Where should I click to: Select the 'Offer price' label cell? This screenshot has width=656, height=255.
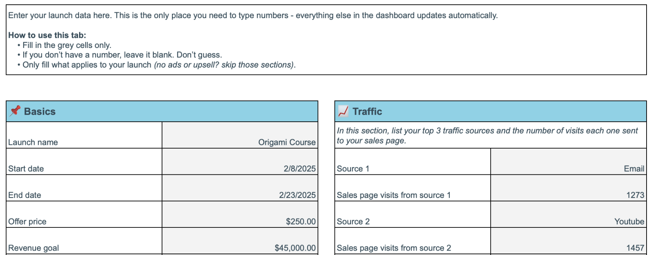click(84, 215)
